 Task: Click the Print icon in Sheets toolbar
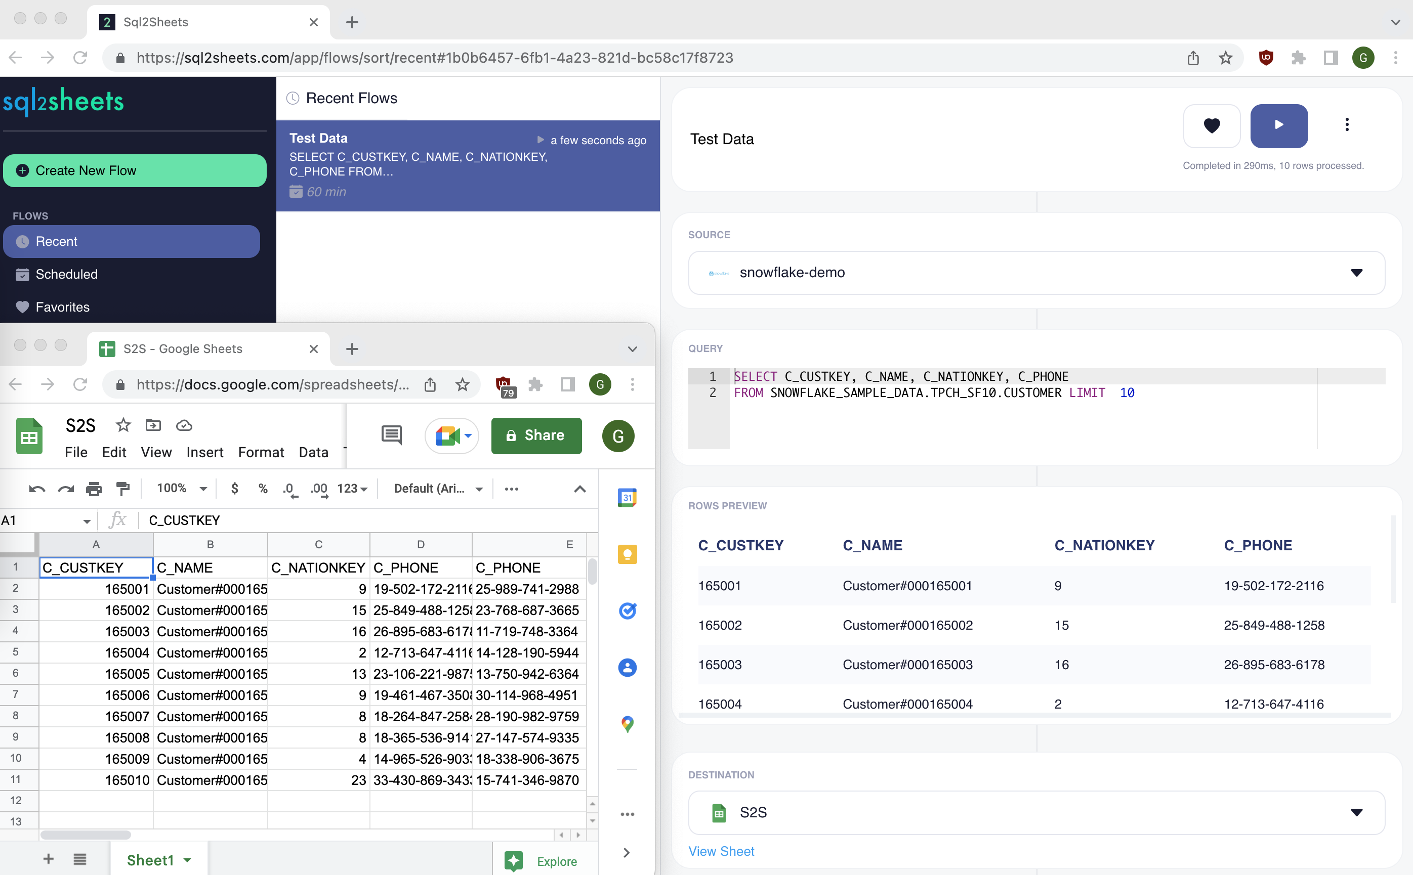coord(94,489)
